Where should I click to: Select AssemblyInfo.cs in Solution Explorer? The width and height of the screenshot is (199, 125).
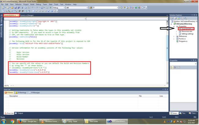pos(187,29)
